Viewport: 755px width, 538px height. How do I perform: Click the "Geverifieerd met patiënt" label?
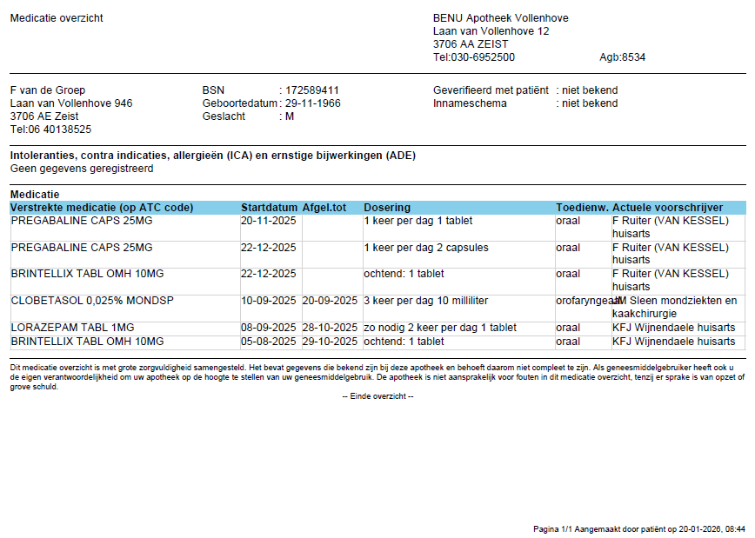click(491, 90)
